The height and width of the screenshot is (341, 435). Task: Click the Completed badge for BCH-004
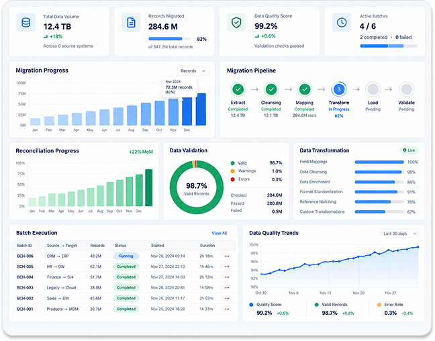[126, 277]
